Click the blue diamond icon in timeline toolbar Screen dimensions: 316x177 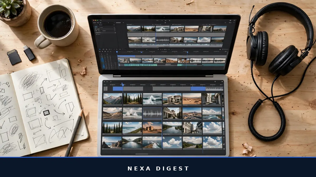[x=100, y=49]
